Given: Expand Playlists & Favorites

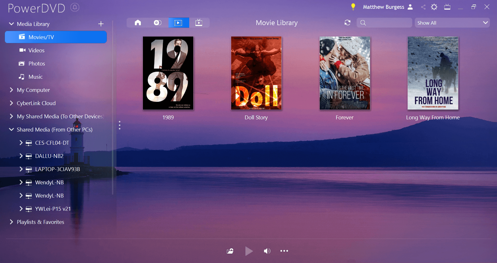Looking at the screenshot, I should [x=11, y=222].
